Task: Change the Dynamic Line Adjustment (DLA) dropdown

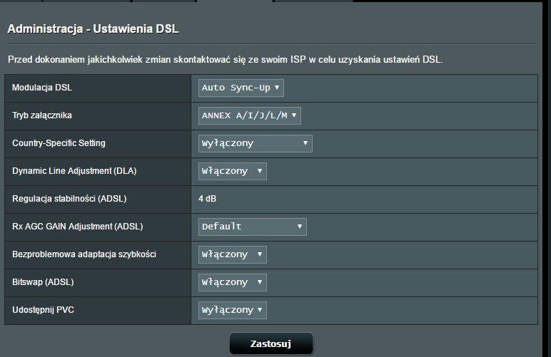Action: click(232, 171)
